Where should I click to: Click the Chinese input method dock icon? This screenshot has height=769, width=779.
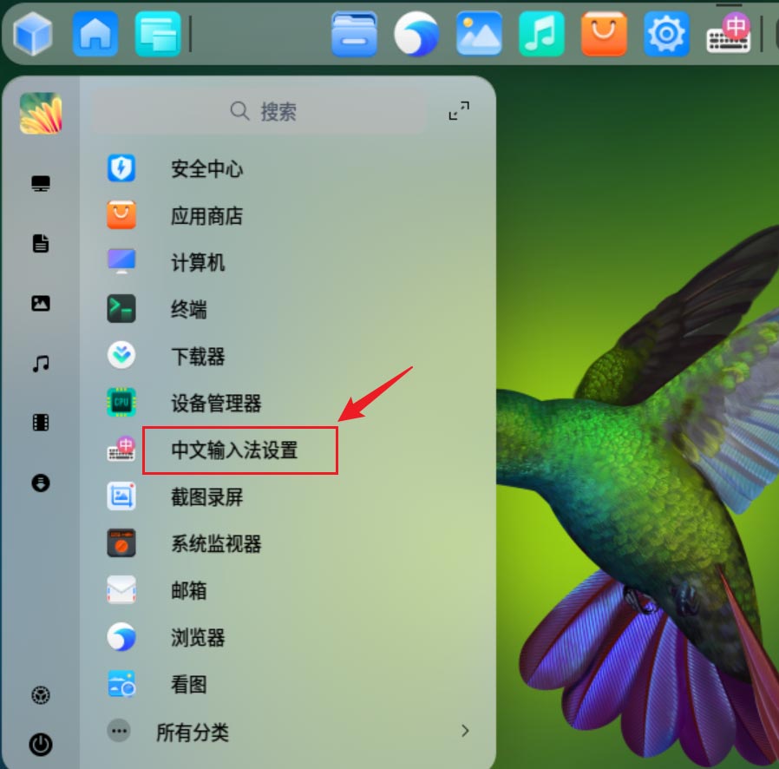(x=729, y=34)
